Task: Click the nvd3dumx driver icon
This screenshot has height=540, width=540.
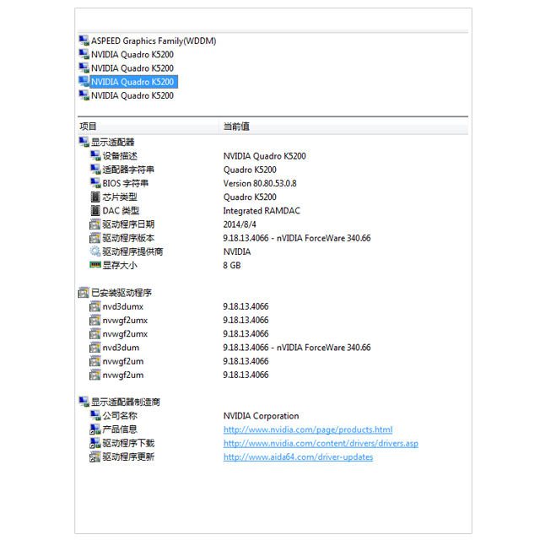Action: [95, 306]
